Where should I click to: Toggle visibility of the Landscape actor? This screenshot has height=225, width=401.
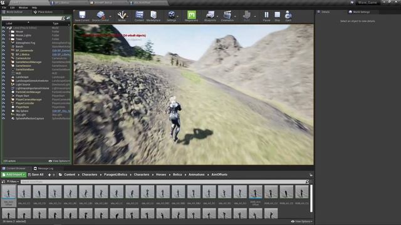click(3, 77)
